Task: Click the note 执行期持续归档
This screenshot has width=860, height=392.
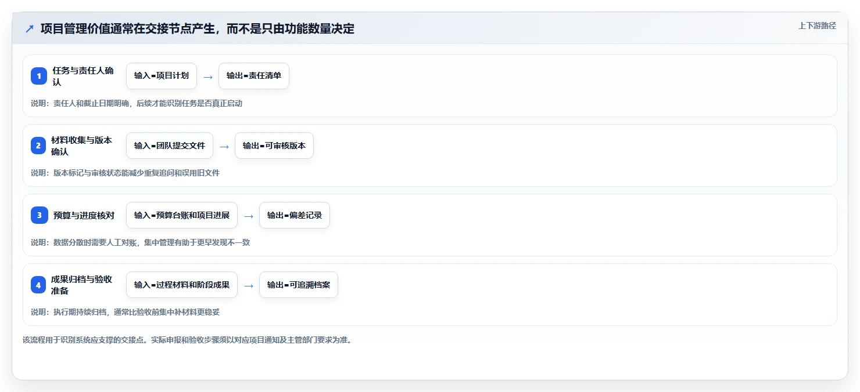Action: pyautogui.click(x=81, y=312)
